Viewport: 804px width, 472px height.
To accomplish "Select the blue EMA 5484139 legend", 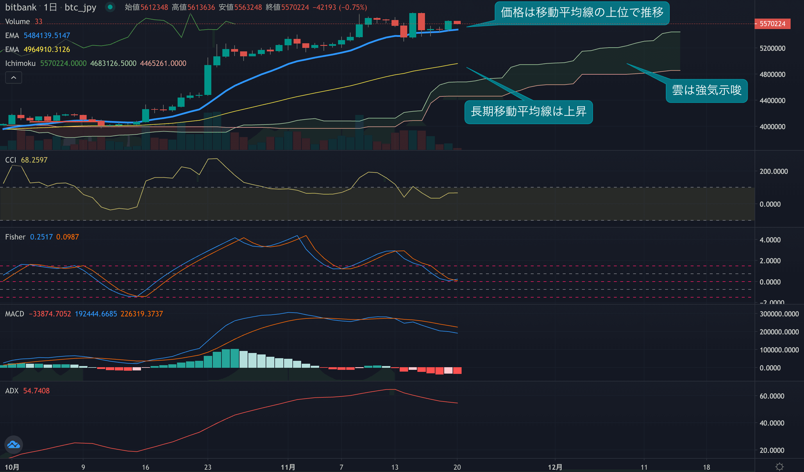I will pyautogui.click(x=12, y=35).
